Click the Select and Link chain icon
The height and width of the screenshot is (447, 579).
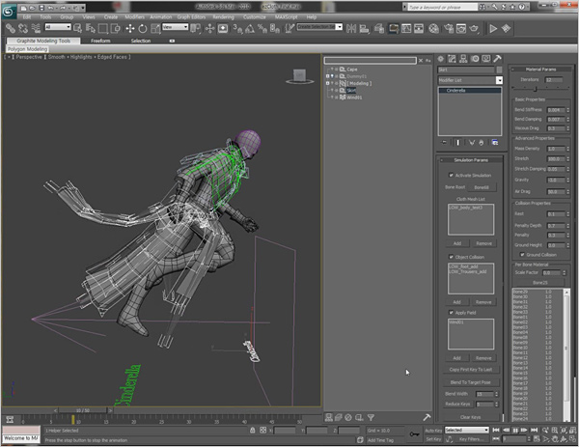click(11, 28)
